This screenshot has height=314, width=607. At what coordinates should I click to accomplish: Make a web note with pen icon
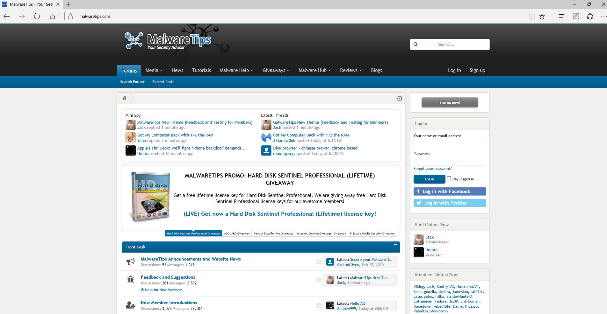(x=576, y=16)
